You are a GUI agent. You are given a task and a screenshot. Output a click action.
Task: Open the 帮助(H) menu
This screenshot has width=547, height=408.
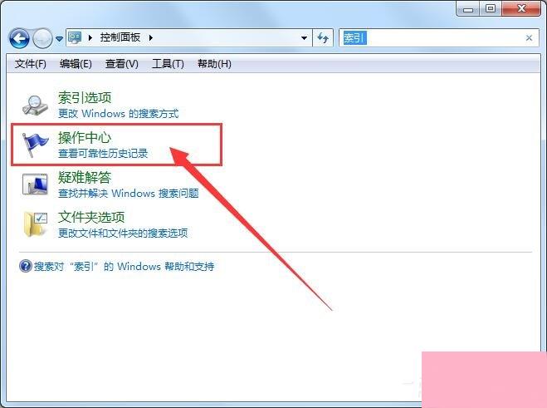click(214, 64)
